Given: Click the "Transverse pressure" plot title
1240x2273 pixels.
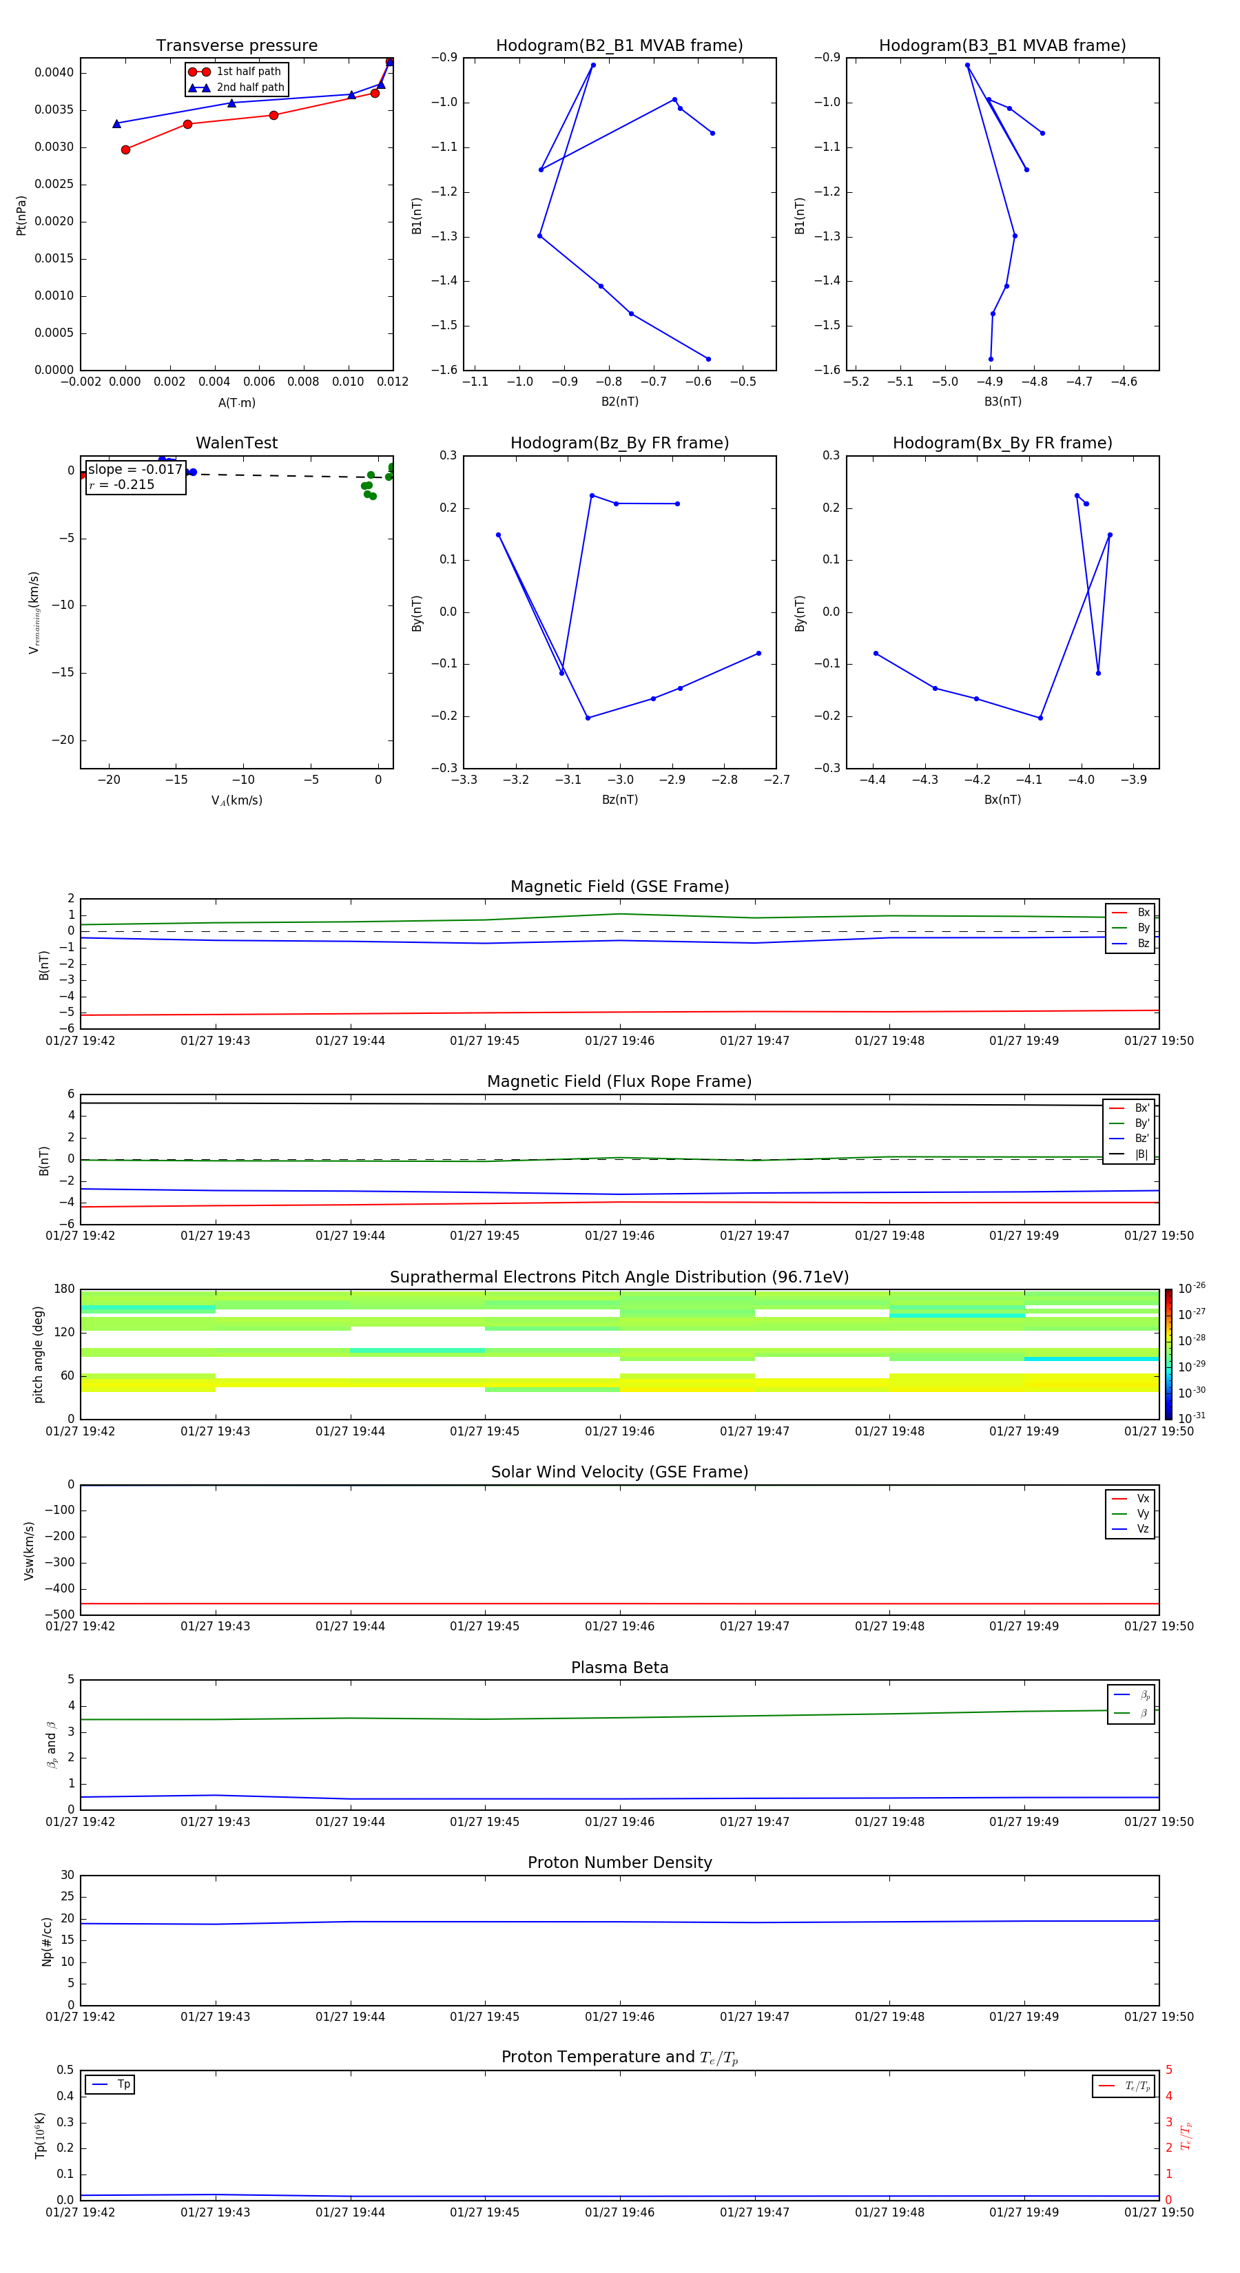Looking at the screenshot, I should tap(236, 46).
